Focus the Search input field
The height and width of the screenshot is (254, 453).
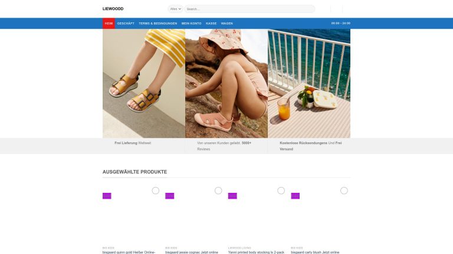coord(250,9)
